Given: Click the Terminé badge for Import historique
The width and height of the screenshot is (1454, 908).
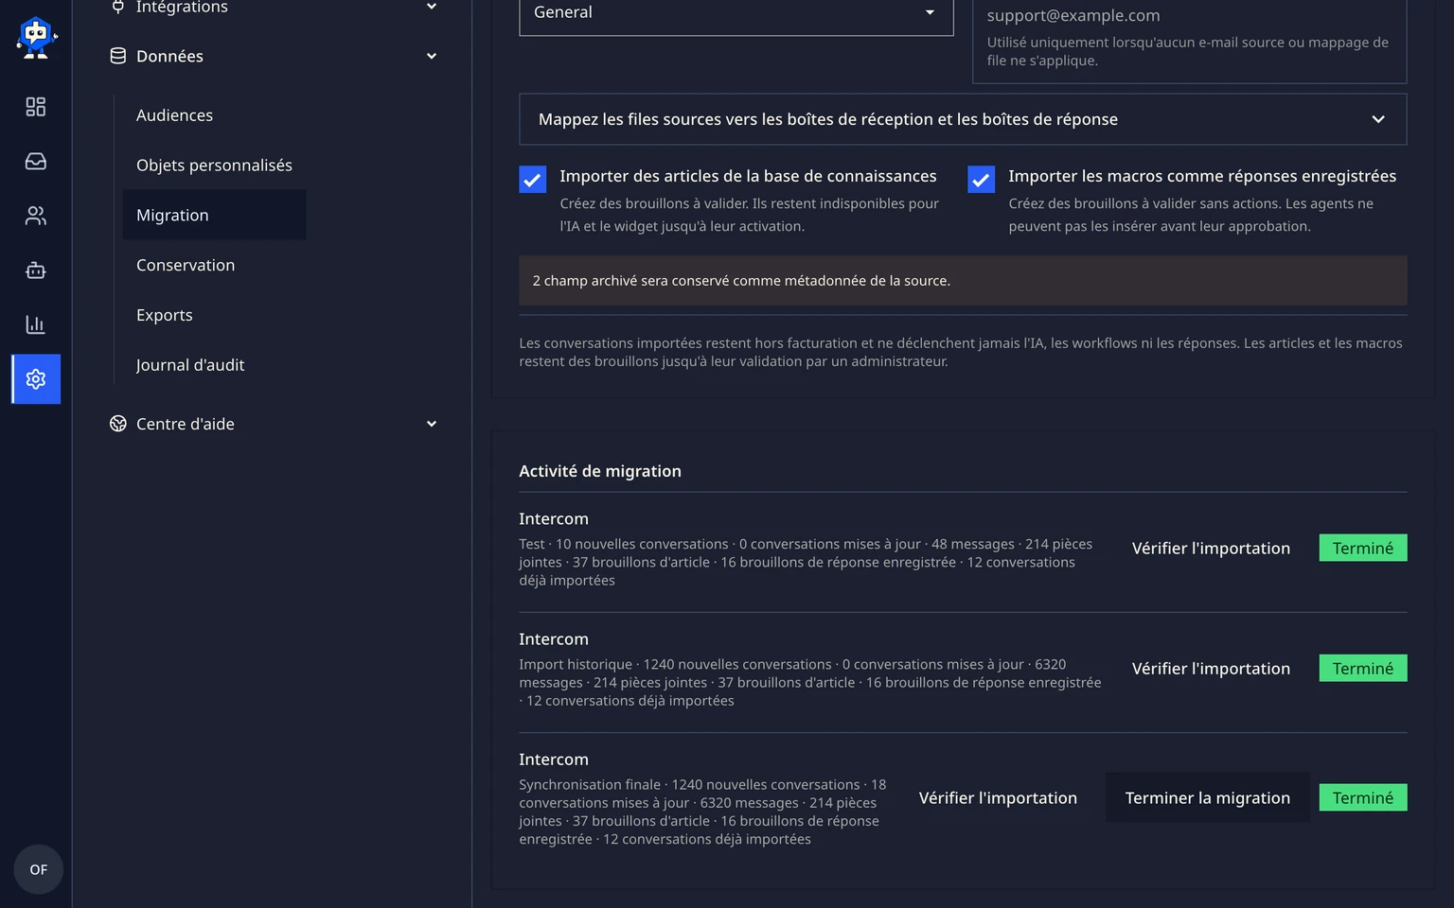Looking at the screenshot, I should 1363,669.
